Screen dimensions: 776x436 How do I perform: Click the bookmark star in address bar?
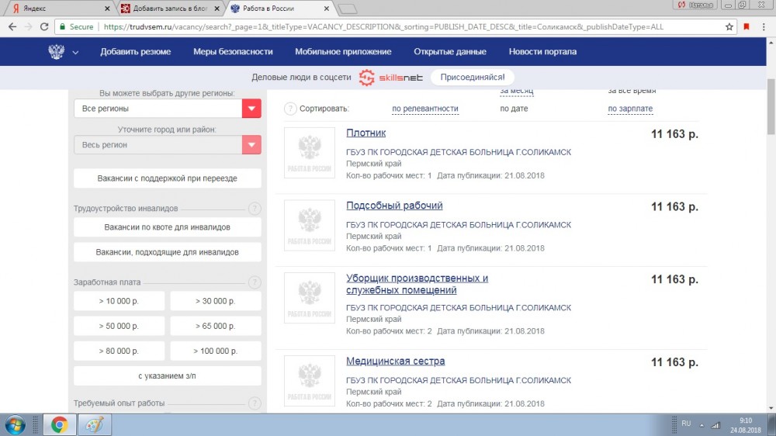click(x=729, y=26)
